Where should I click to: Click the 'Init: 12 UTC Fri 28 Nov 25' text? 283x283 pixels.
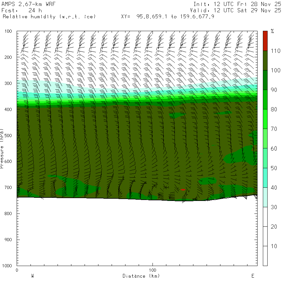click(x=237, y=4)
